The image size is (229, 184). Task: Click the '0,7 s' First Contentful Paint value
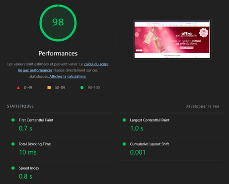[x=25, y=128]
